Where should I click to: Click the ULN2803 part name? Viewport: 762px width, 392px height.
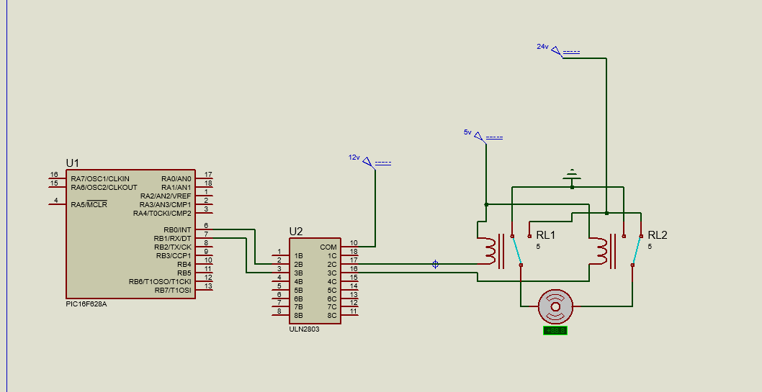click(304, 329)
